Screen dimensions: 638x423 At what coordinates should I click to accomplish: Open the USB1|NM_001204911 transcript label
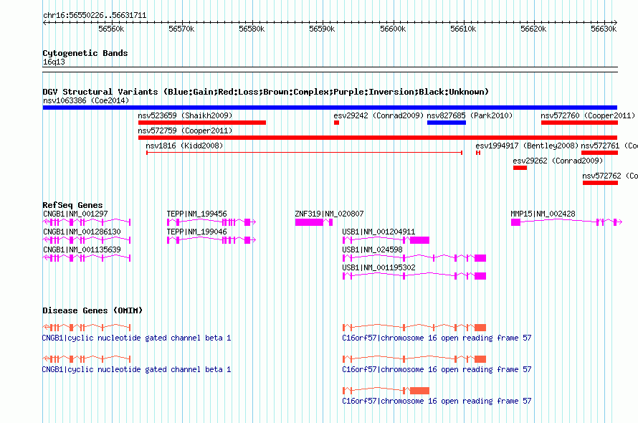tap(378, 232)
